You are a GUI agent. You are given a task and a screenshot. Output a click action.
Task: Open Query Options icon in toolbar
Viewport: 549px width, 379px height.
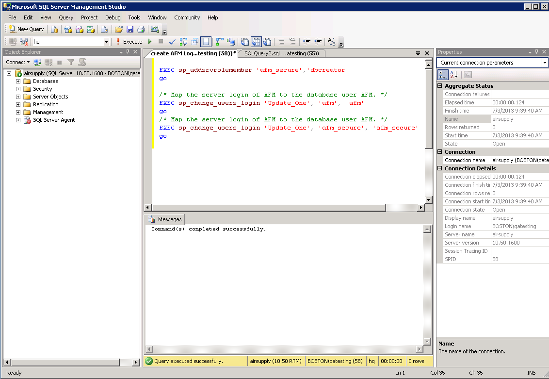[194, 42]
